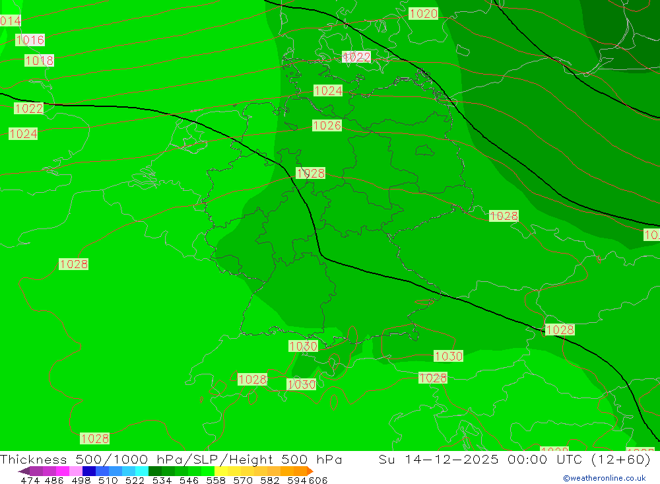Screen dimensions: 660x484
Task: Click legend value 522
Action: pyautogui.click(x=135, y=480)
